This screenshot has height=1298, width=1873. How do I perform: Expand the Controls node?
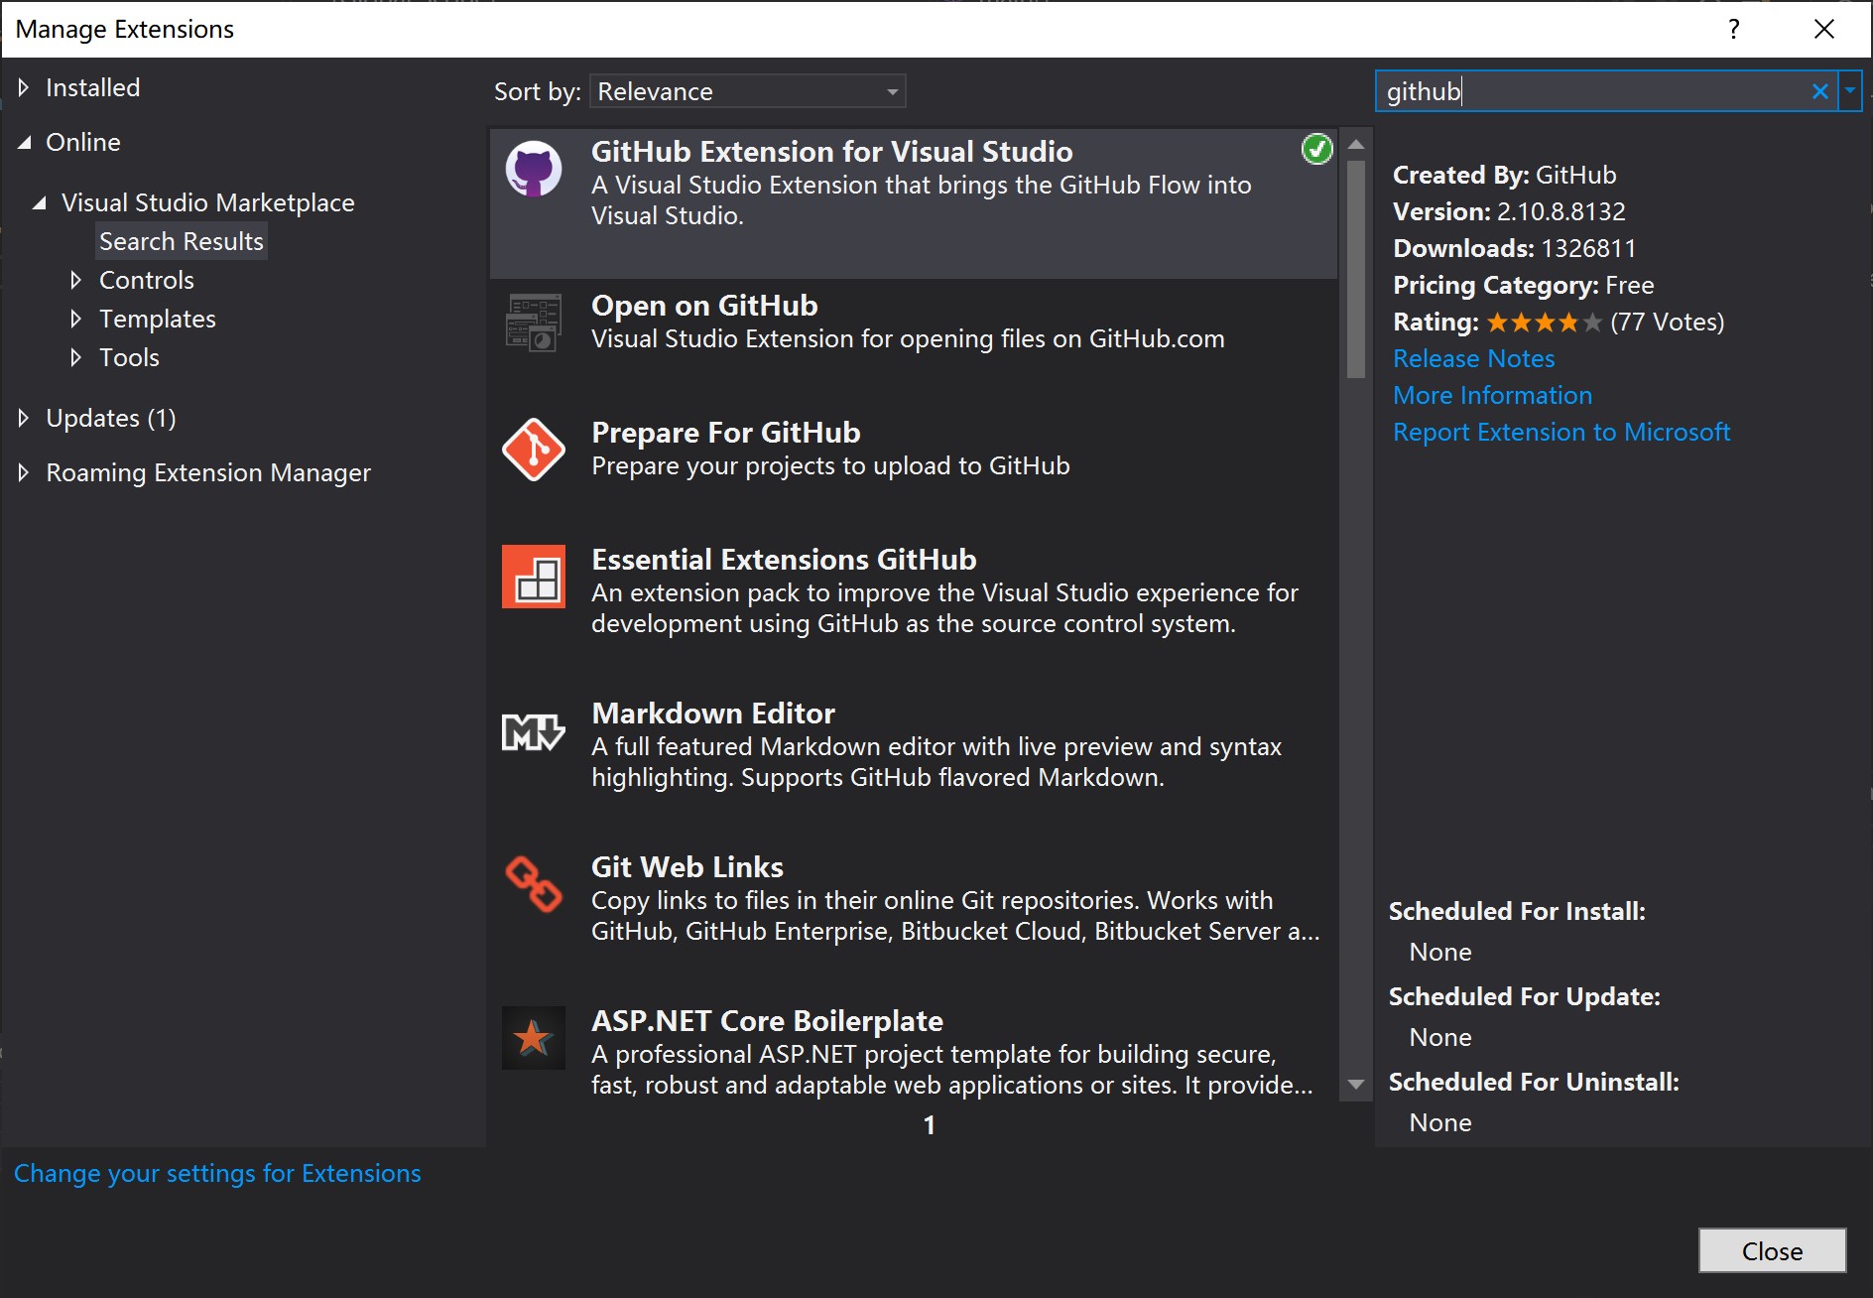76,280
